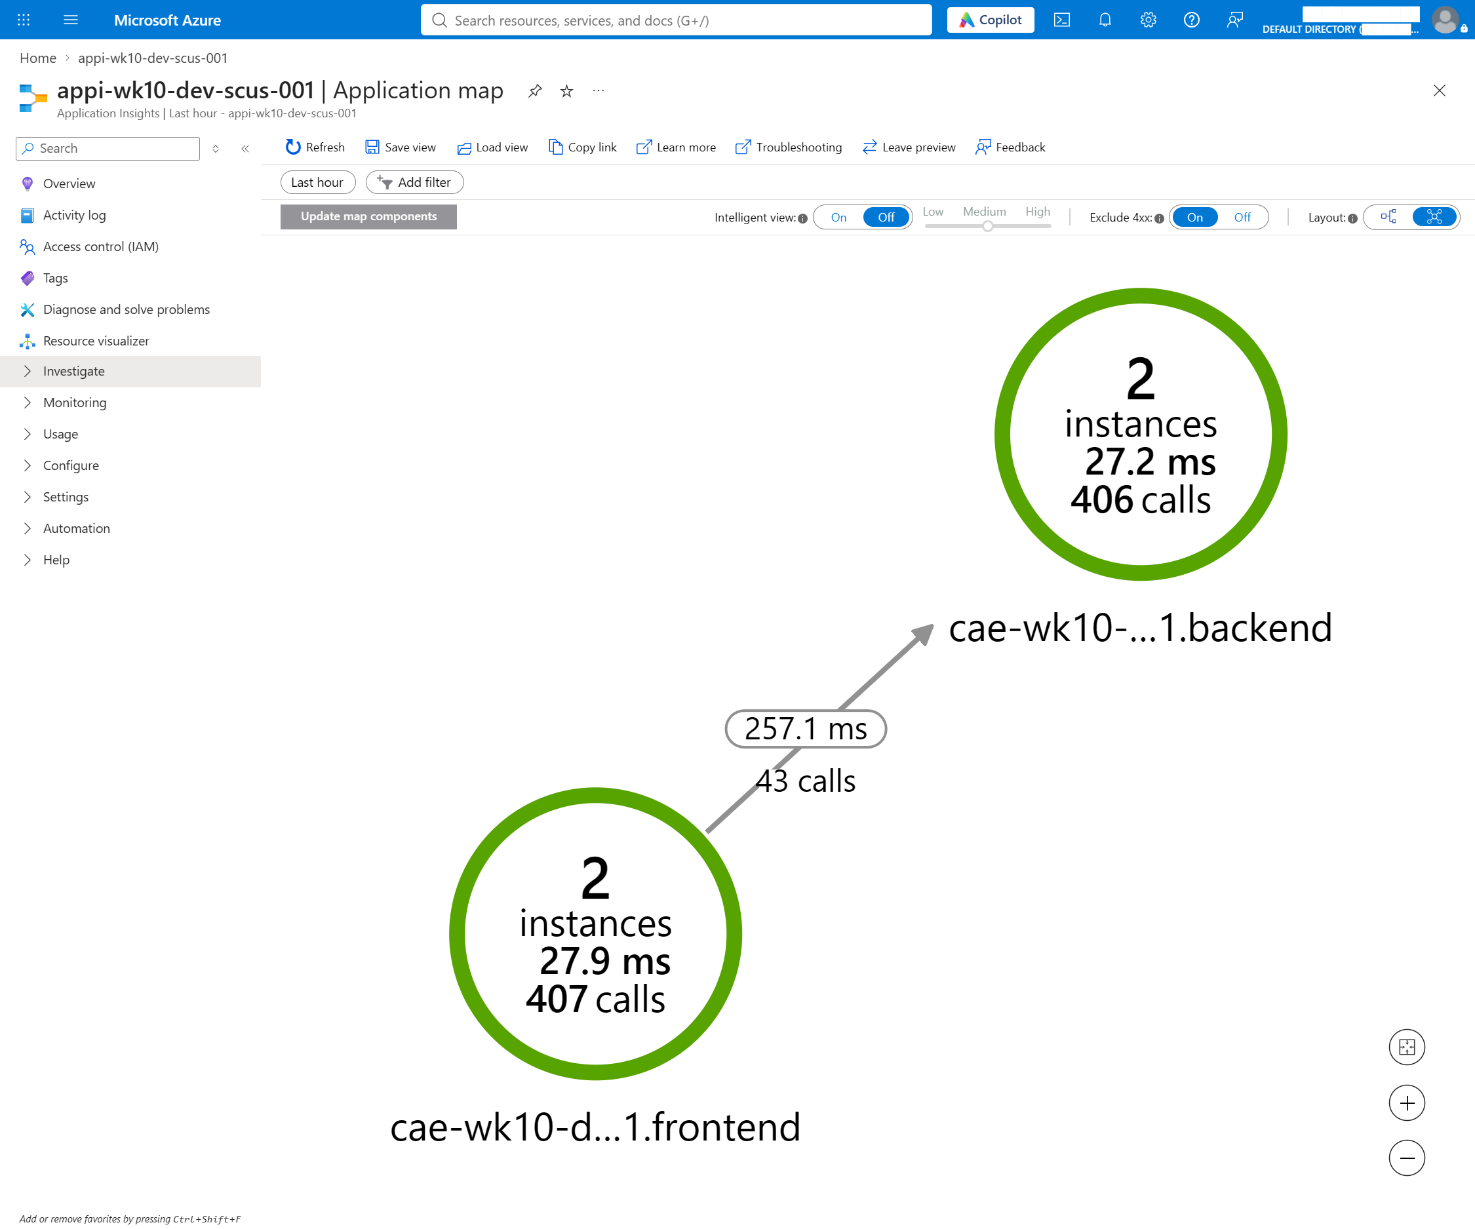Turn Intelligent view On
The height and width of the screenshot is (1229, 1475).
coord(838,217)
